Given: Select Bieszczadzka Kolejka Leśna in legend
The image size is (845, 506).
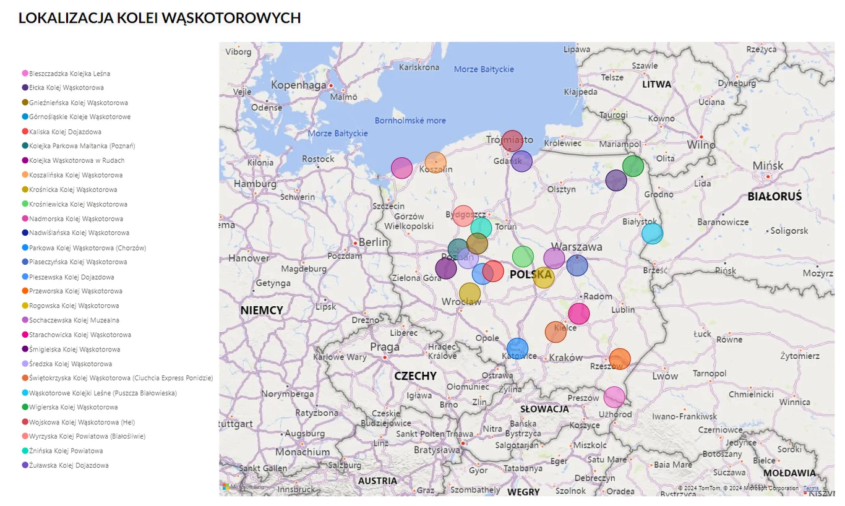Looking at the screenshot, I should tap(66, 74).
